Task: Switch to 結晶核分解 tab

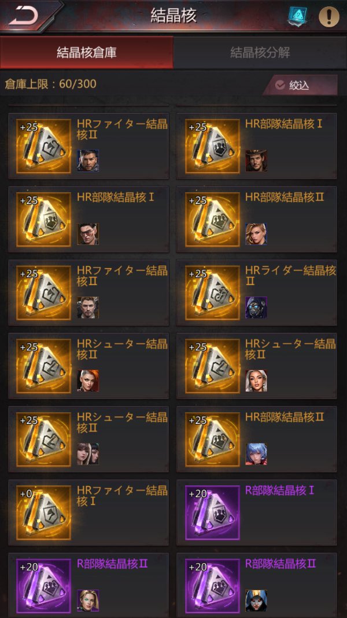Action: click(260, 53)
